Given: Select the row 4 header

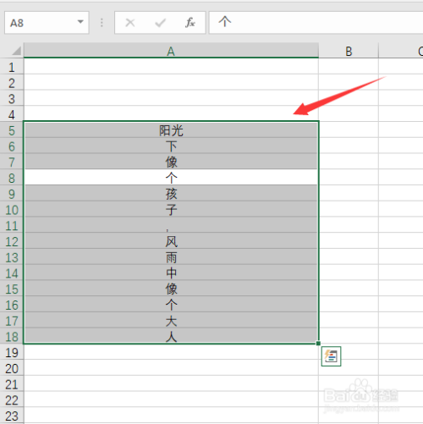Looking at the screenshot, I should point(12,114).
